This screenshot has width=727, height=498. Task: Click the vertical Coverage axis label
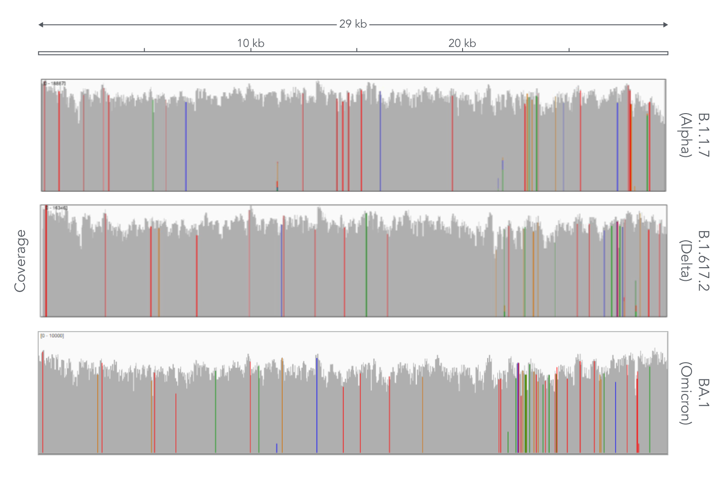[x=20, y=260]
